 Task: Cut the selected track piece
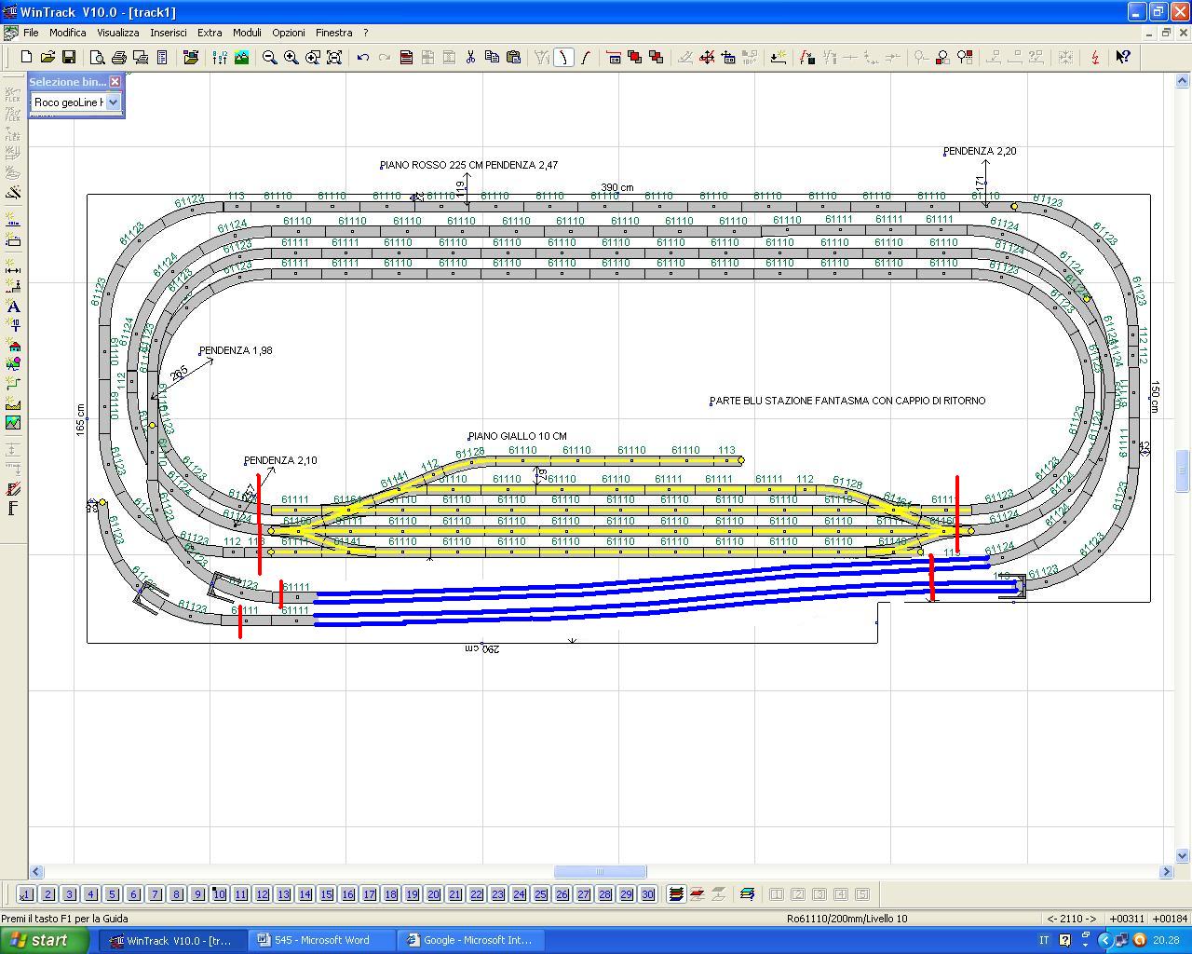tap(471, 57)
